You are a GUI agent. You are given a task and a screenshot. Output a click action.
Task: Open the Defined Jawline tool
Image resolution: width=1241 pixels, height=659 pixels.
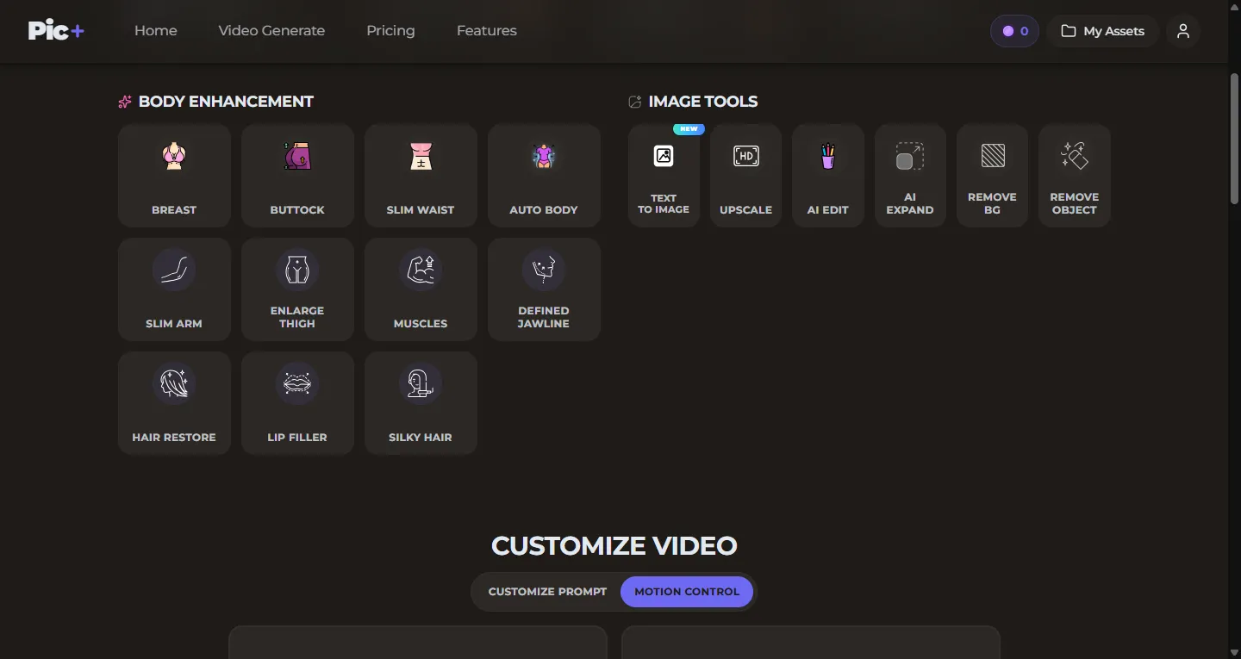544,289
